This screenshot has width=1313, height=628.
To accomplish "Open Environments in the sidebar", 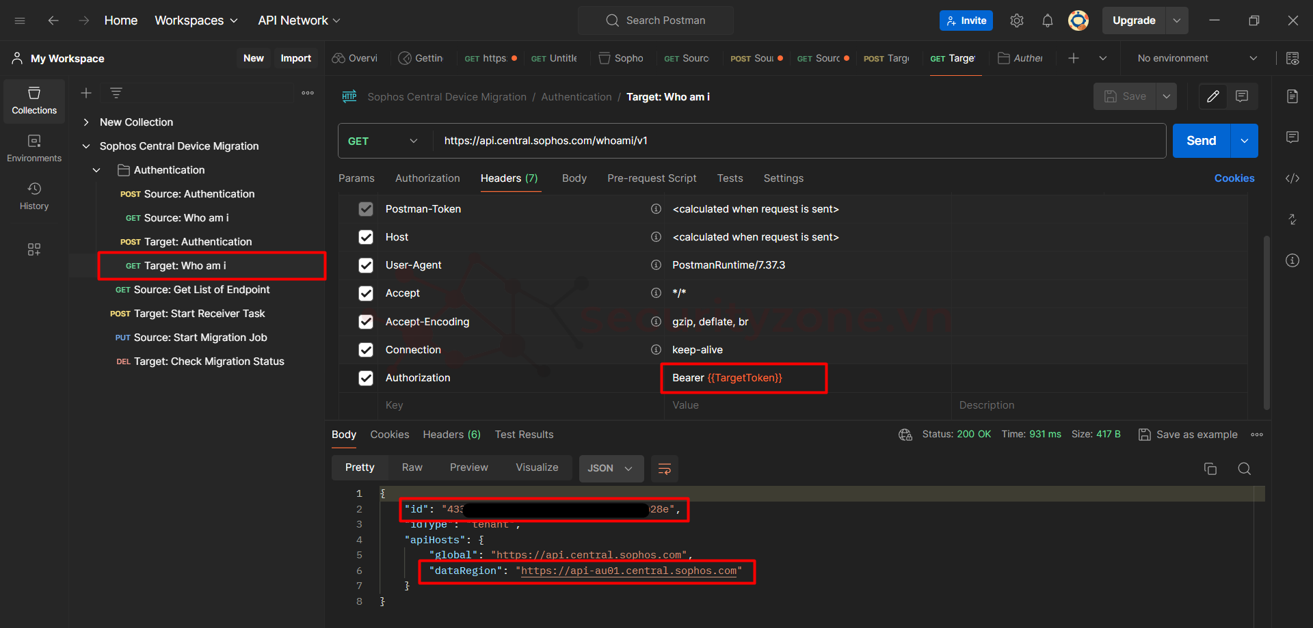I will [34, 149].
